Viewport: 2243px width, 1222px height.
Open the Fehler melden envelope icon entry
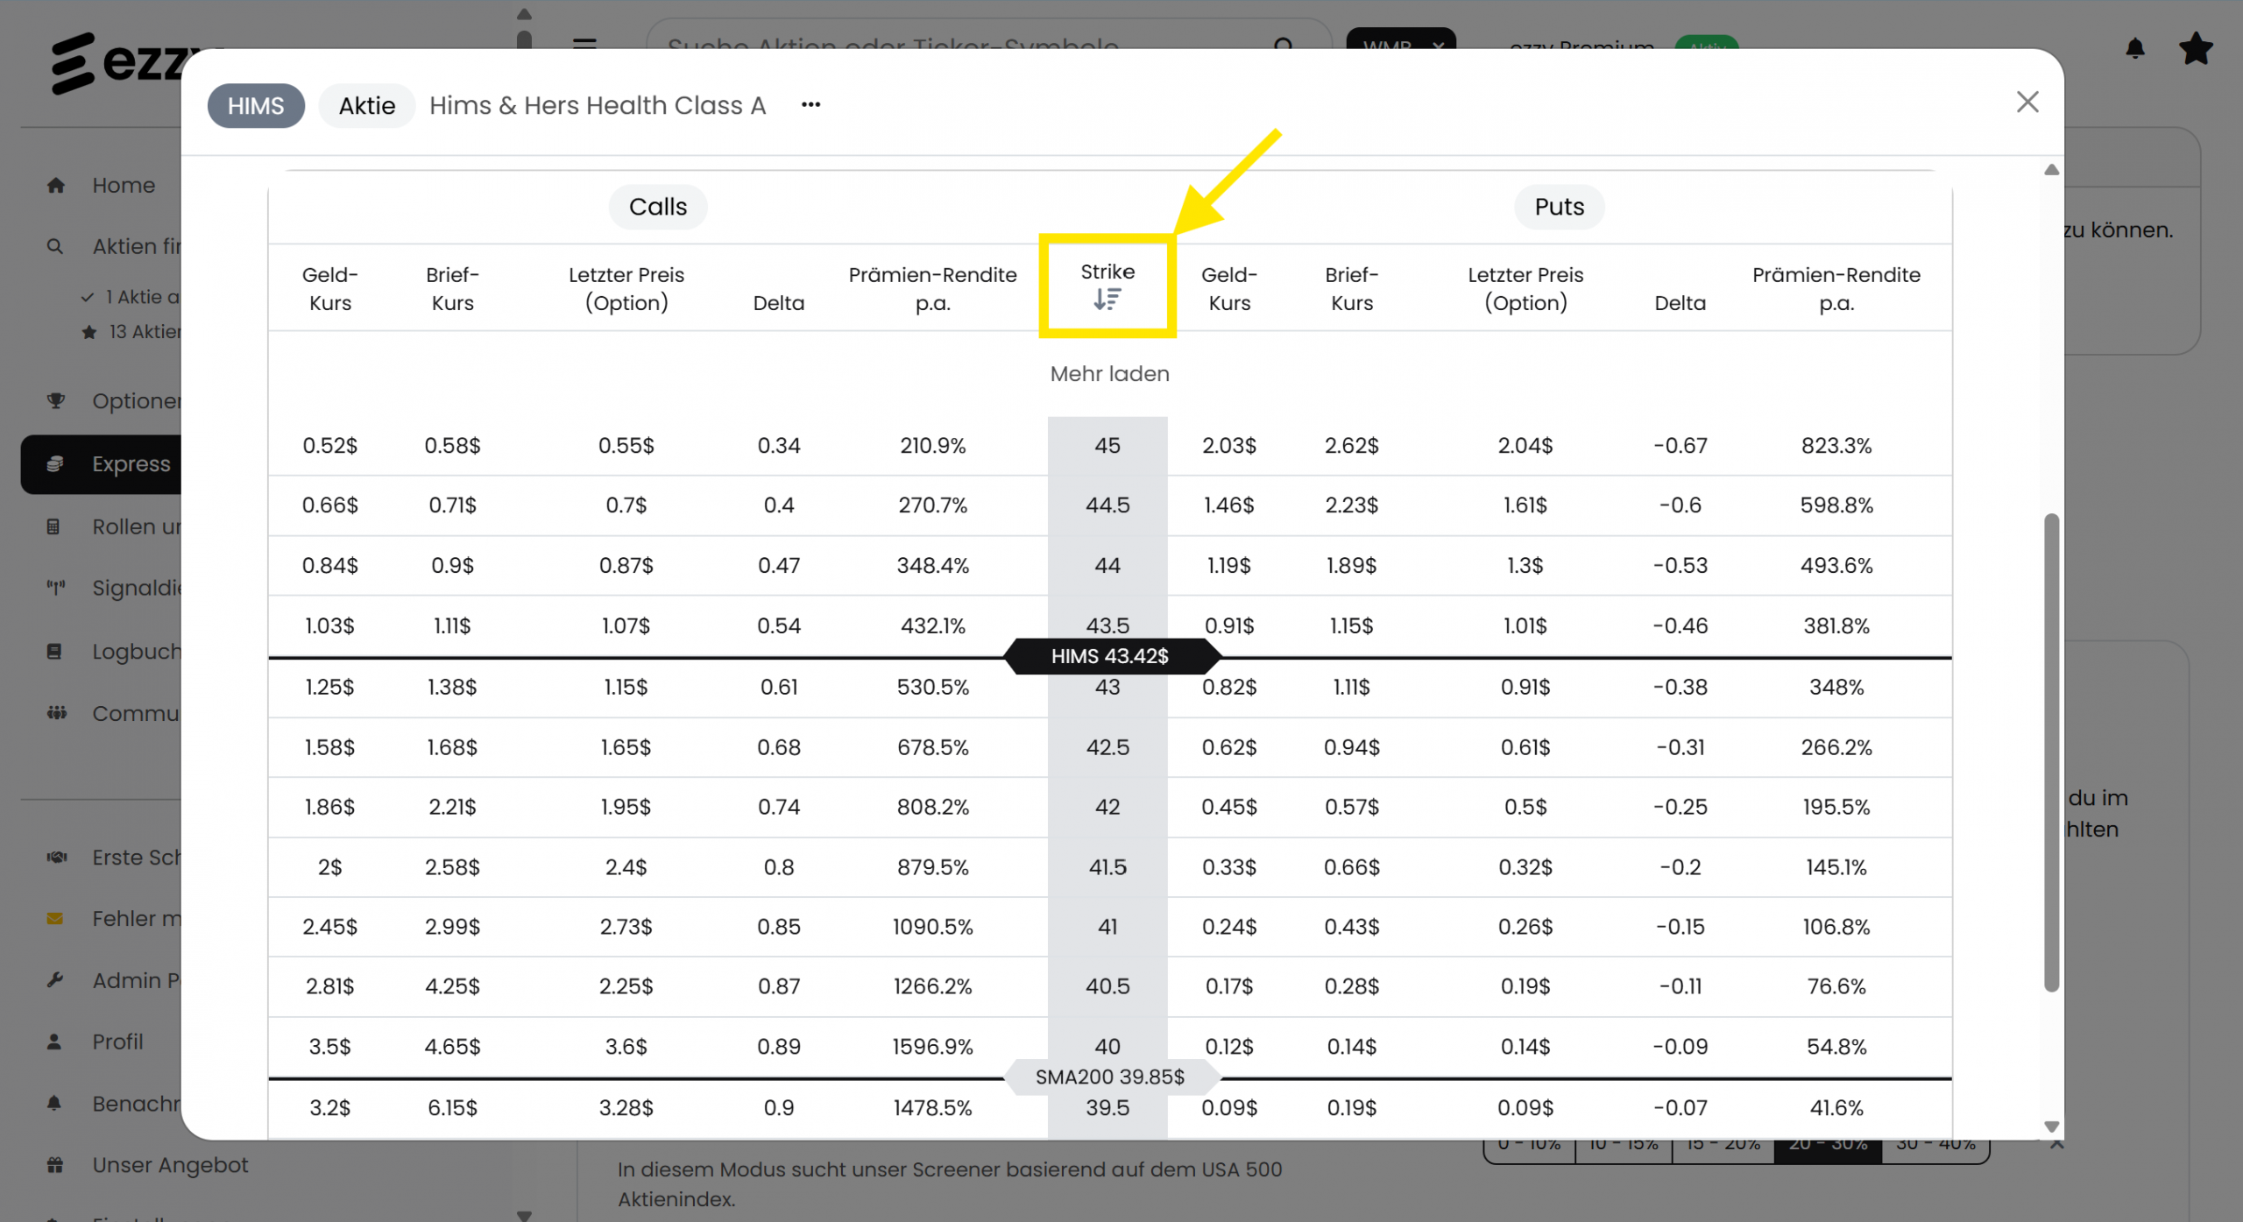click(x=54, y=918)
